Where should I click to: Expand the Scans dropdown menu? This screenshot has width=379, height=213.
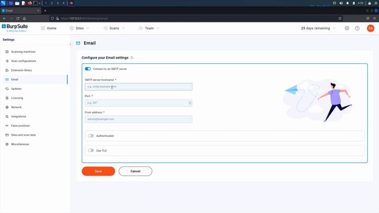(x=114, y=28)
